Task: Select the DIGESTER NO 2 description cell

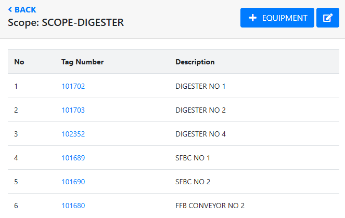Action: (200, 110)
